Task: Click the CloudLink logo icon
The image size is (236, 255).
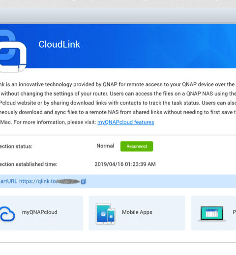Action: [13, 51]
